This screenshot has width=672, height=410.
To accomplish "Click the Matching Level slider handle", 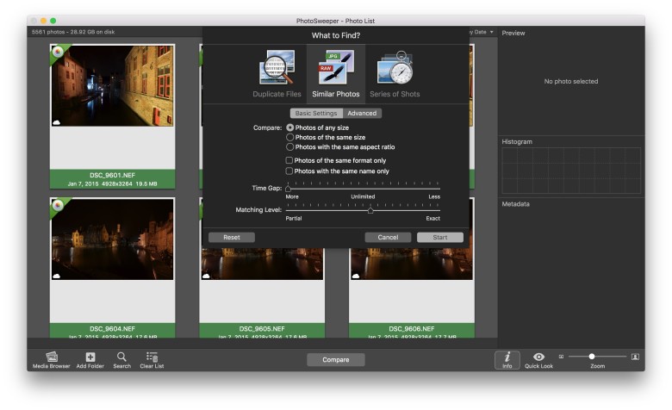I will 370,210.
